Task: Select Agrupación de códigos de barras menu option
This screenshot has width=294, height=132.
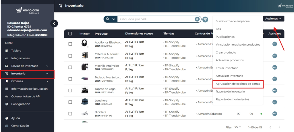Action: point(237,84)
